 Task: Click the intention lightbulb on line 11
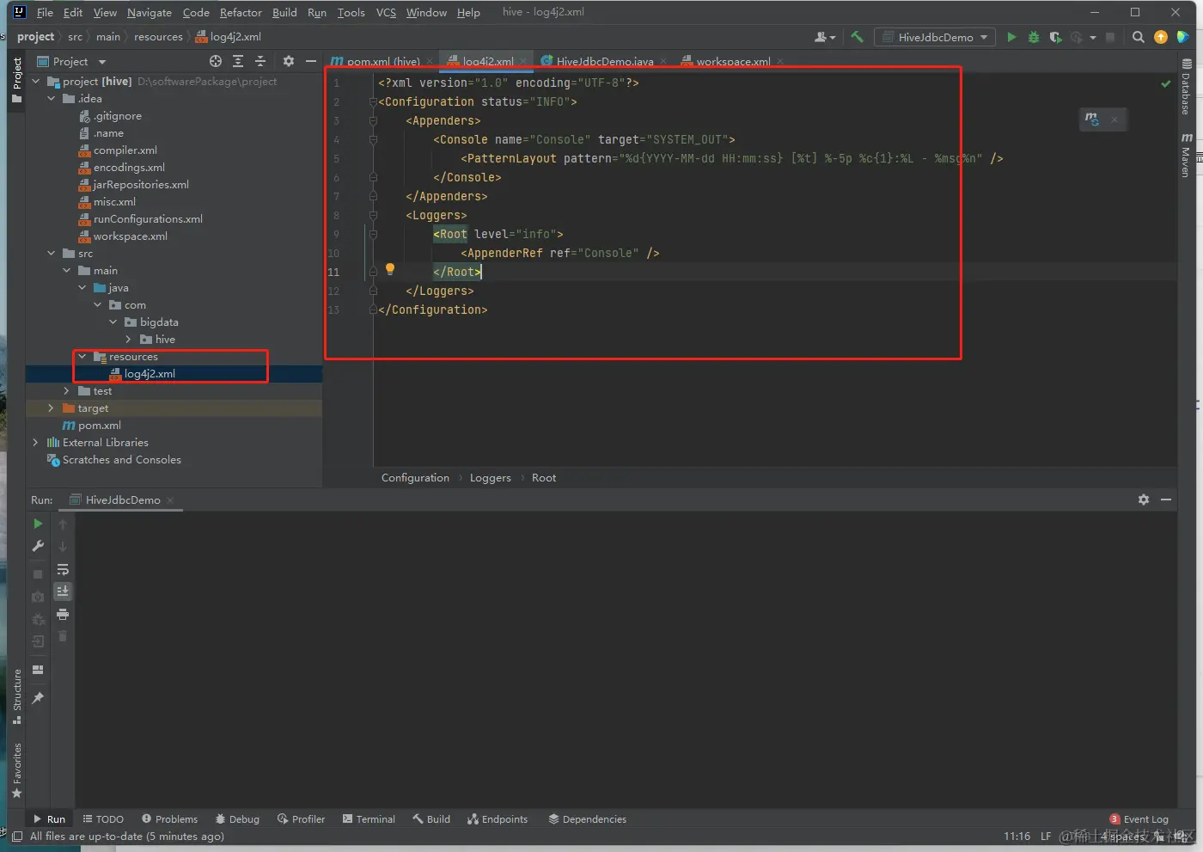(390, 269)
